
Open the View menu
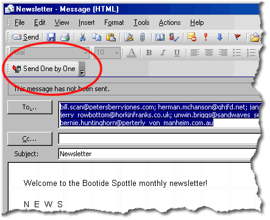(62, 22)
